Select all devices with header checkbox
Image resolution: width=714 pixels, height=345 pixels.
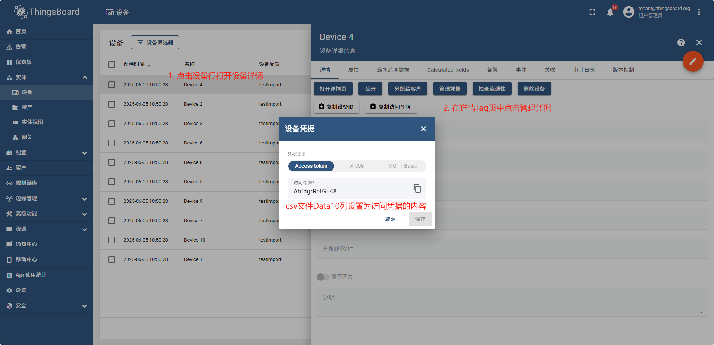(112, 65)
